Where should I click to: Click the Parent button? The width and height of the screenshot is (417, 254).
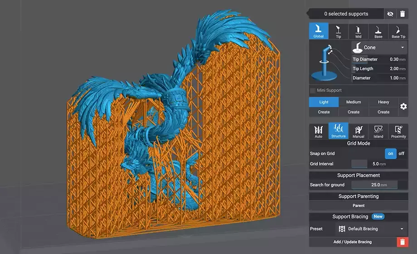pos(358,205)
